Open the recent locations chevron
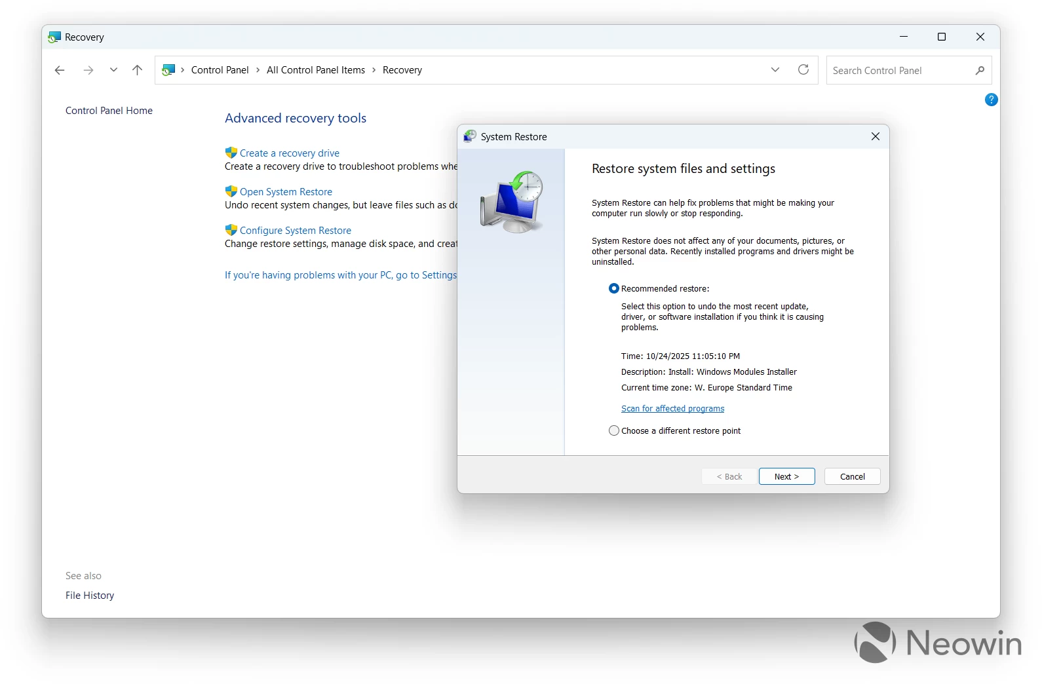This screenshot has height=684, width=1042. (113, 70)
